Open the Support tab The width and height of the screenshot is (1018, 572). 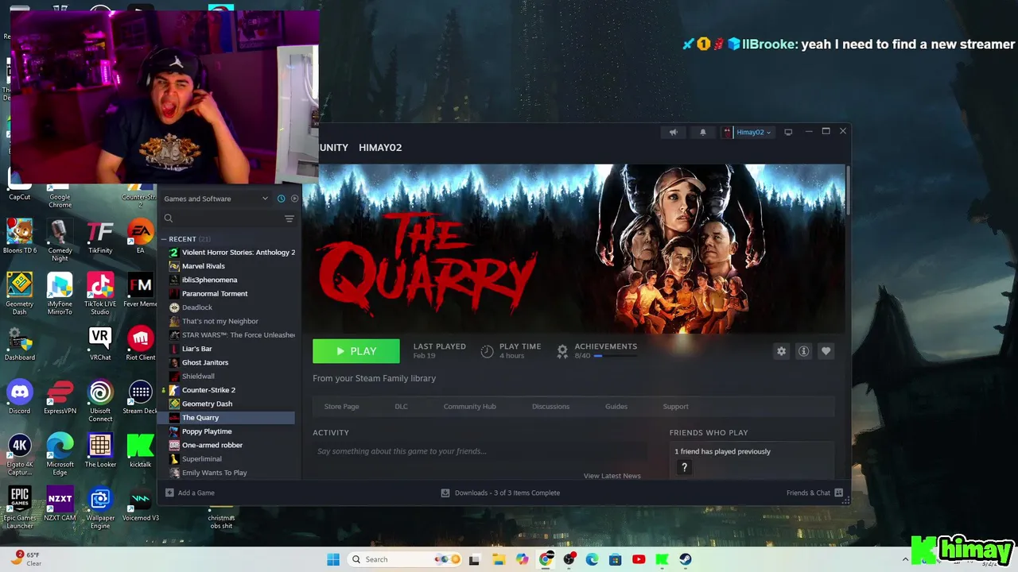coord(675,407)
